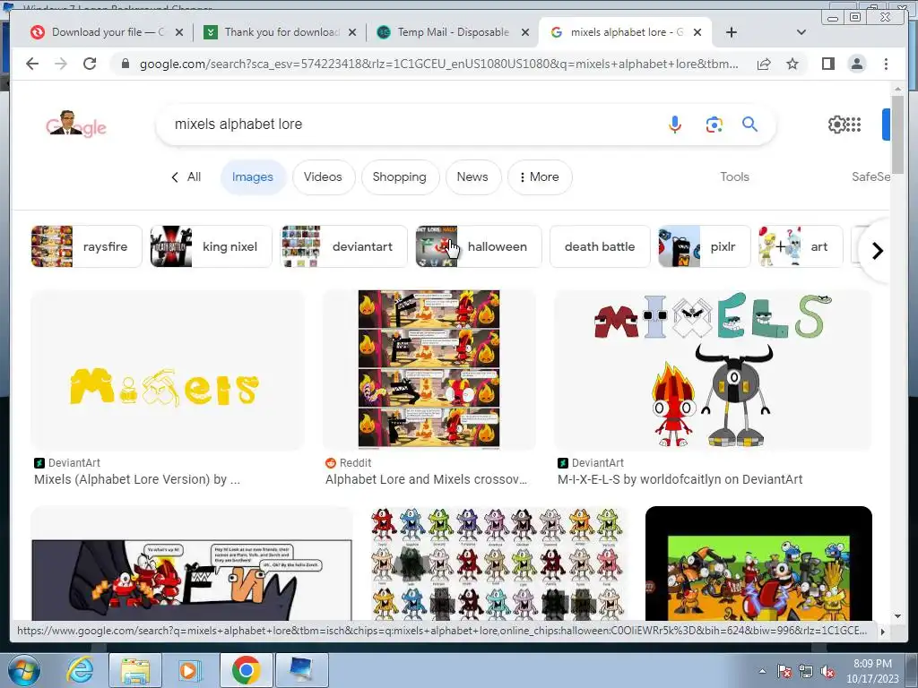
Task: Switch to Download your file tab
Action: (x=106, y=32)
